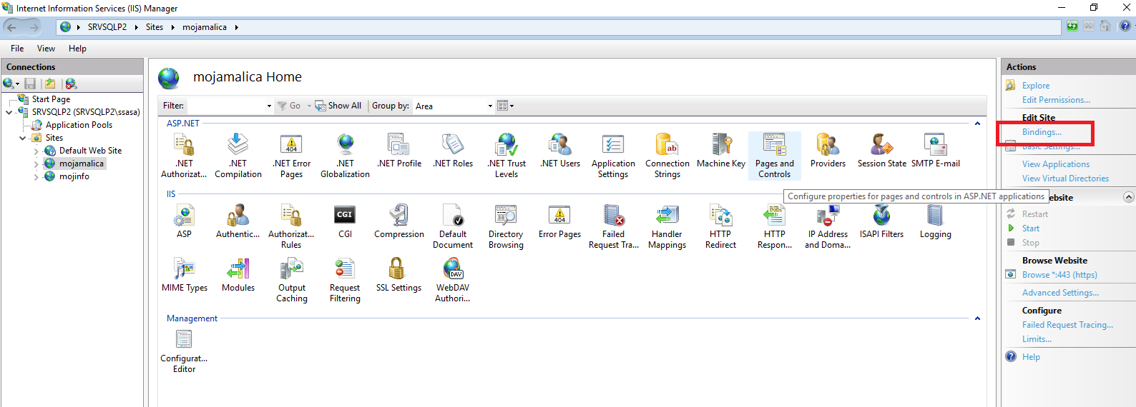The height and width of the screenshot is (407, 1136).
Task: Open Failed Request Tracing Rules icon
Action: pyautogui.click(x=614, y=226)
